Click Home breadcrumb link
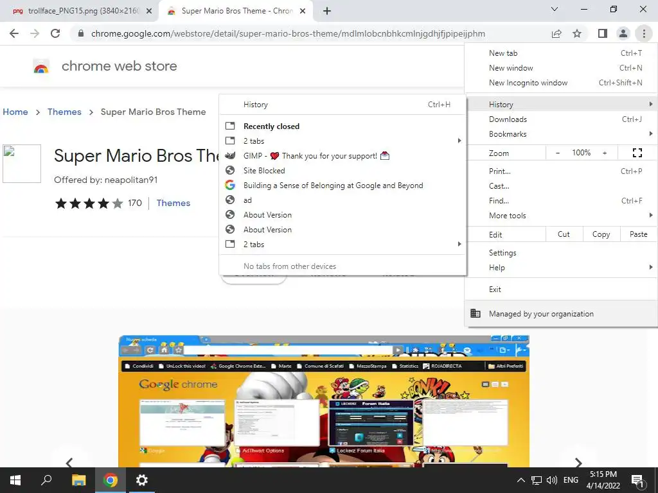658x493 pixels. pos(15,112)
